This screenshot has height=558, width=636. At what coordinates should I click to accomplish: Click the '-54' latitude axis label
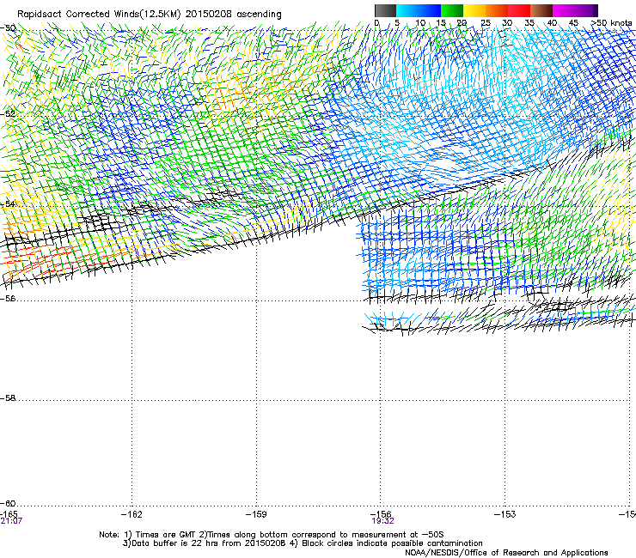coord(8,203)
